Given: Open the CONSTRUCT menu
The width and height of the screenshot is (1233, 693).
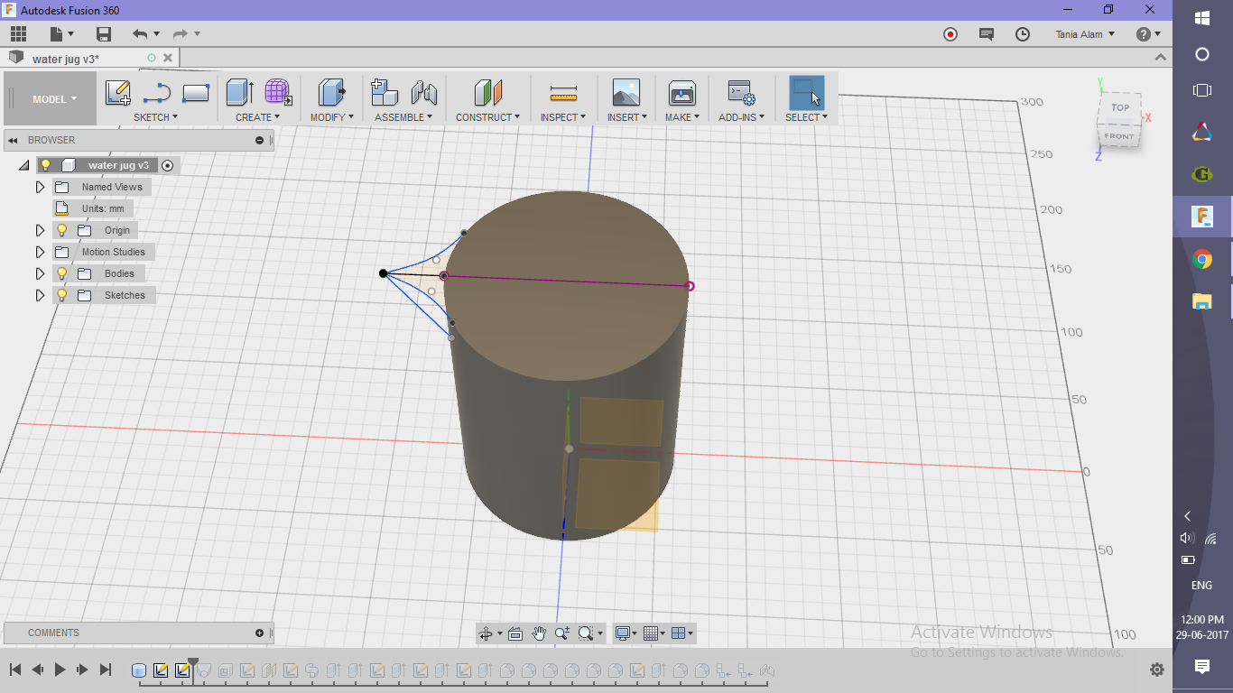Looking at the screenshot, I should [487, 117].
